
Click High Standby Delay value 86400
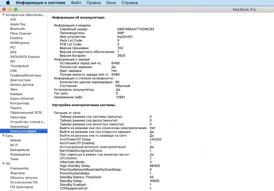[x=155, y=166]
